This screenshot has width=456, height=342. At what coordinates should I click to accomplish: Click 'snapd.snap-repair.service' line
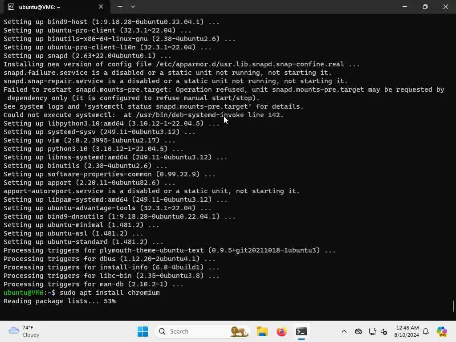pyautogui.click(x=175, y=81)
